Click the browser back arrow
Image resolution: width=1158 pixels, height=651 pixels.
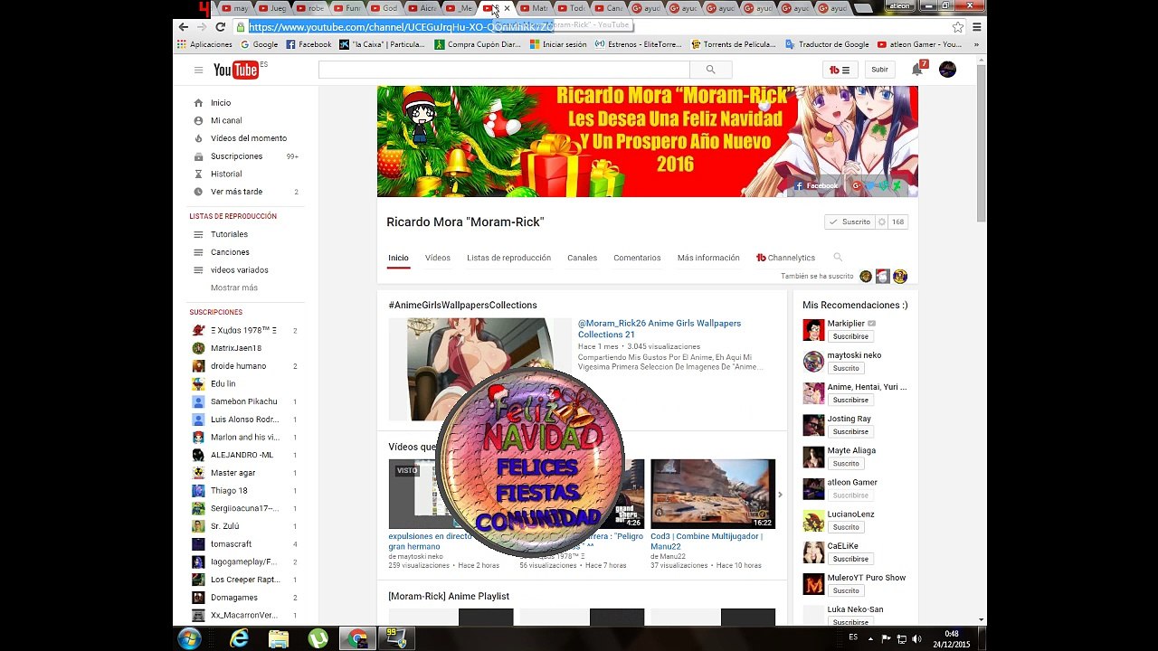pyautogui.click(x=184, y=27)
